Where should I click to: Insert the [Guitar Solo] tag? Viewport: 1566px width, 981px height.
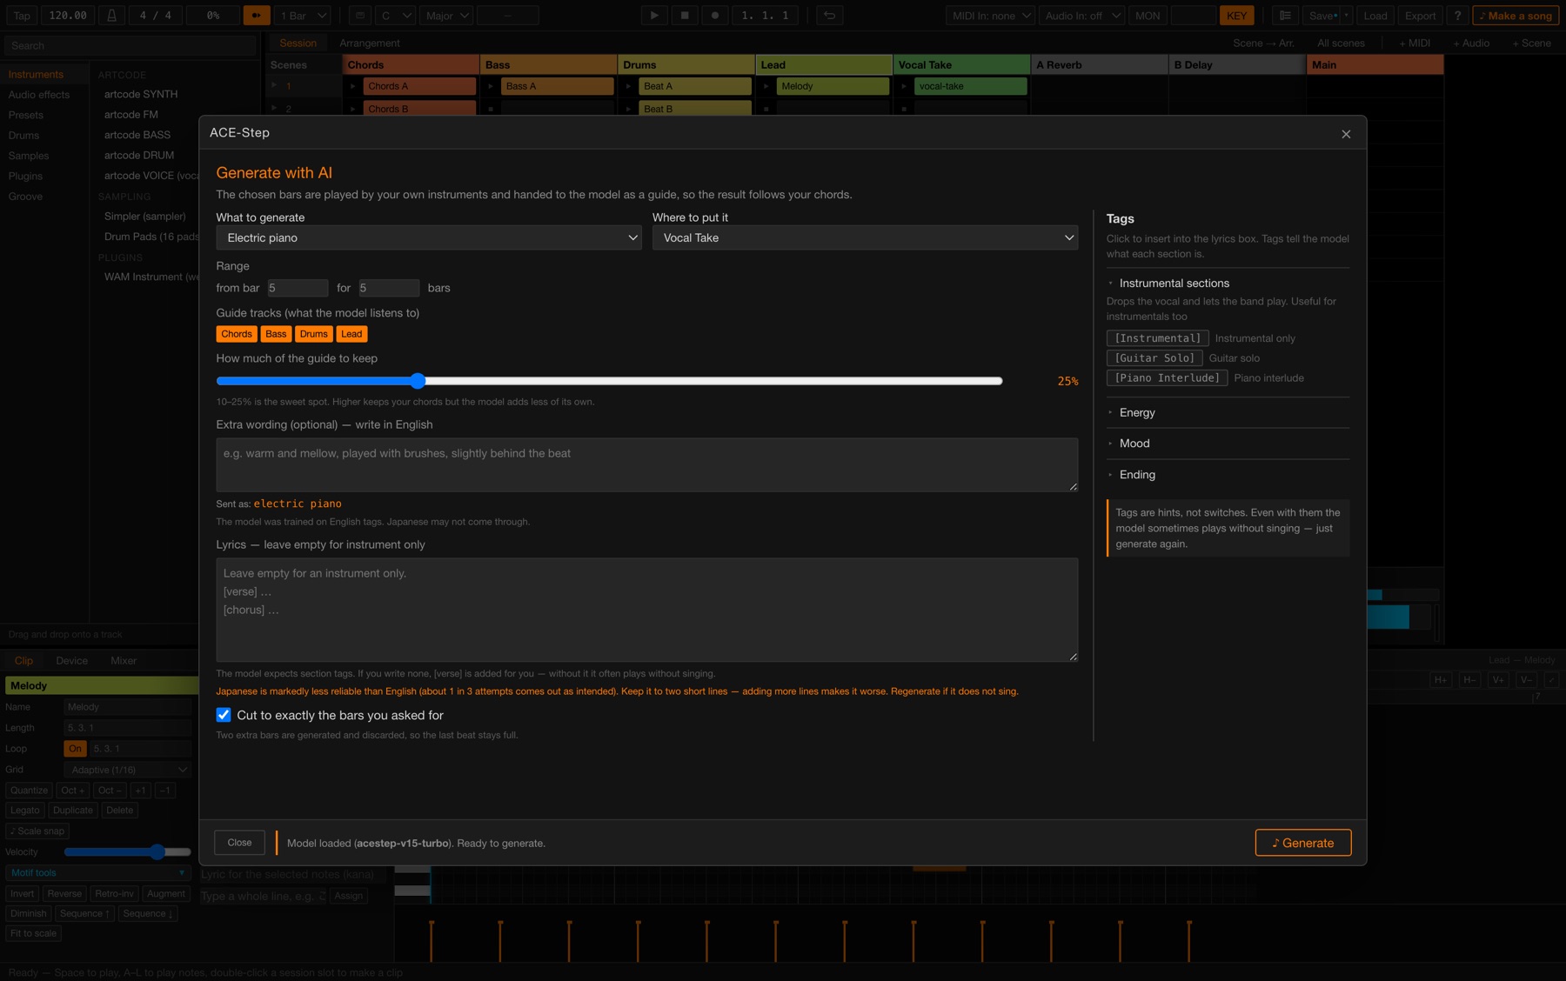[x=1154, y=358]
